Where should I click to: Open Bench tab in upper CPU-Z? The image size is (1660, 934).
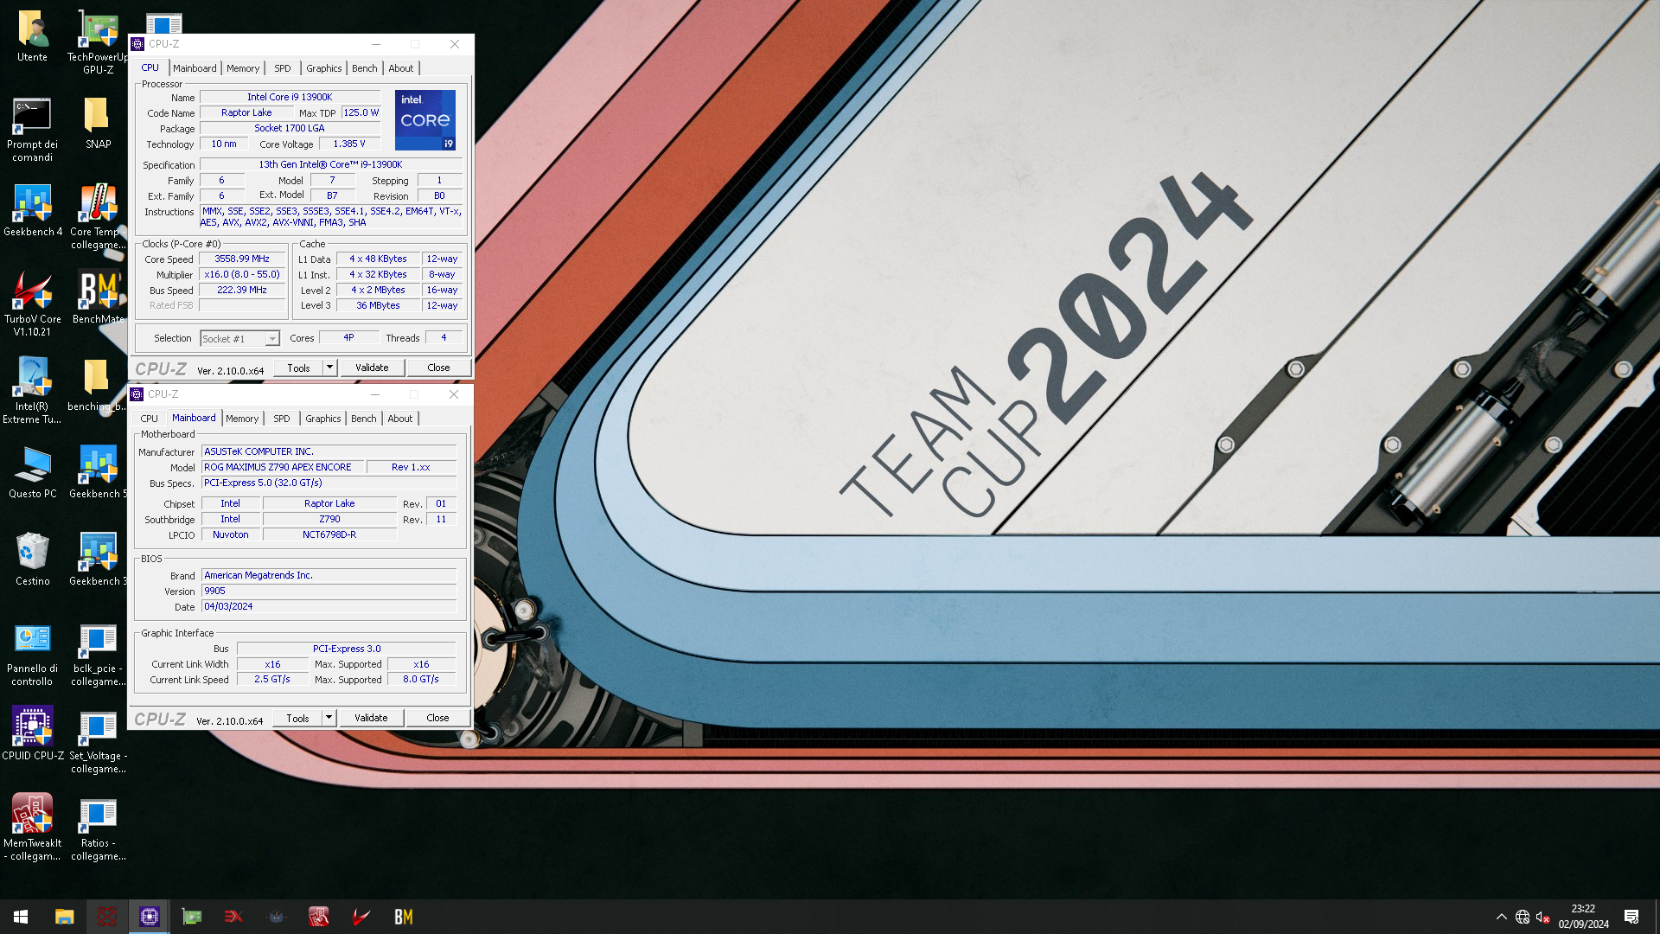coord(365,68)
